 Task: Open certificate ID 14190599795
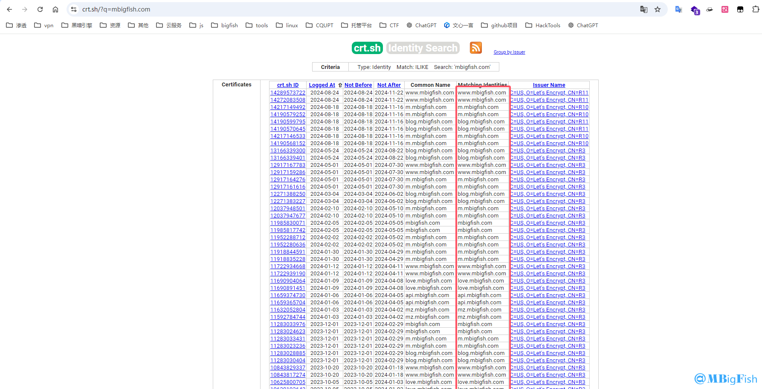(x=288, y=122)
